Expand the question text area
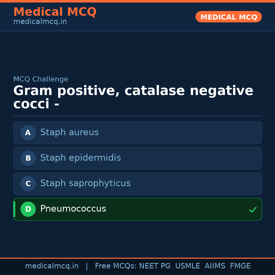 133,97
